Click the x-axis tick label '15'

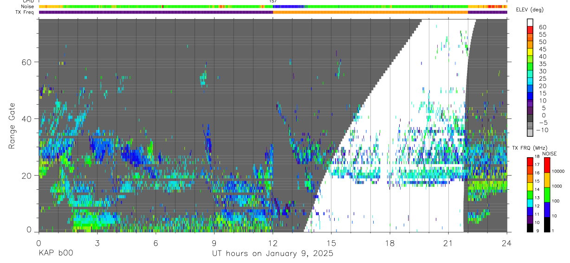pos(331,243)
